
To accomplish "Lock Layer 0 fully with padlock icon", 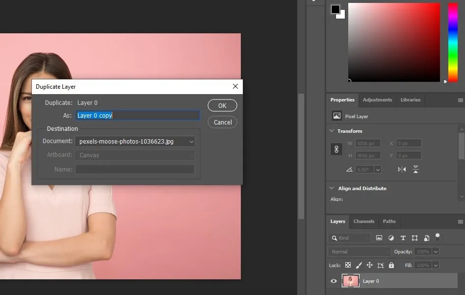I will tap(391, 265).
